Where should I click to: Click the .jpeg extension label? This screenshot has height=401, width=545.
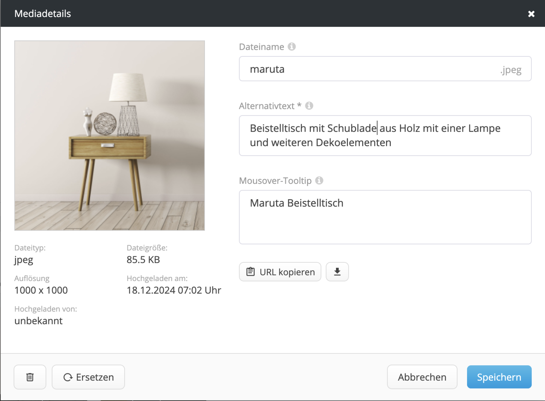511,70
